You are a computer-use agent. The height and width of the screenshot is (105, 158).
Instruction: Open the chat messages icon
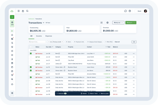coord(125,11)
